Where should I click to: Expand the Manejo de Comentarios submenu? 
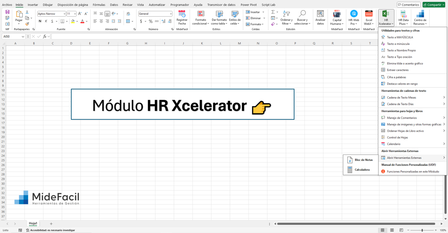click(444, 118)
